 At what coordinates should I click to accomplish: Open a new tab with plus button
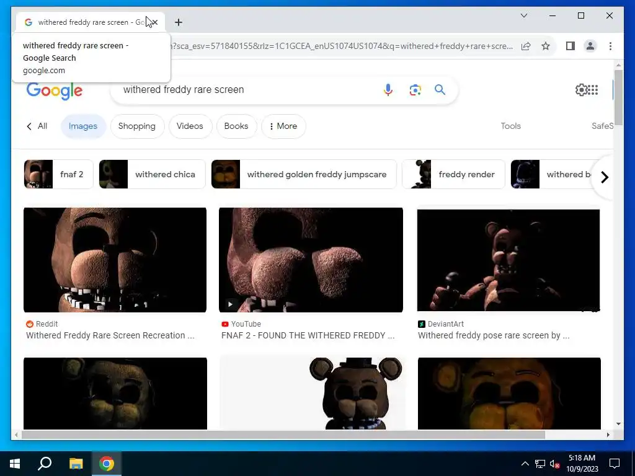[x=179, y=22]
